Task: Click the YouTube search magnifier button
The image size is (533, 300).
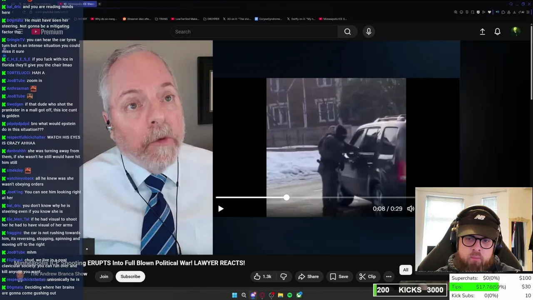Action: click(x=347, y=32)
